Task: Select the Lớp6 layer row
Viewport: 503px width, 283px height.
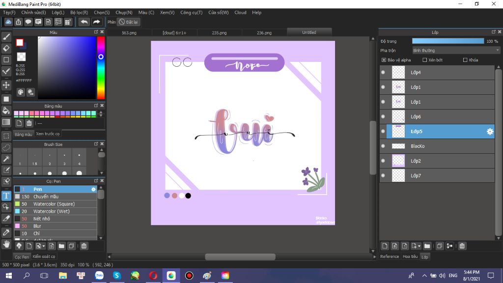Action: pyautogui.click(x=437, y=116)
